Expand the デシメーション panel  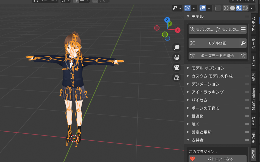coord(188,84)
